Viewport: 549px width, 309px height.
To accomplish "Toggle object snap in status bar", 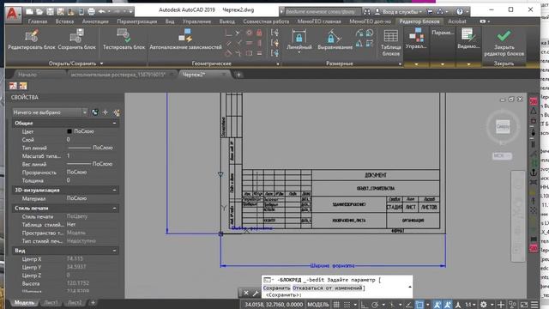I will click(x=419, y=305).
